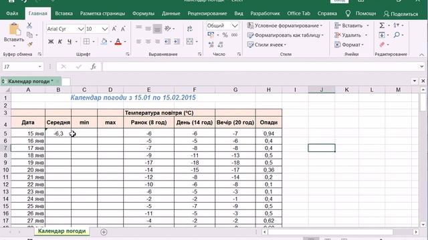Open Условное форматирование dropdown
This screenshot has height=240, width=428.
click(285, 25)
